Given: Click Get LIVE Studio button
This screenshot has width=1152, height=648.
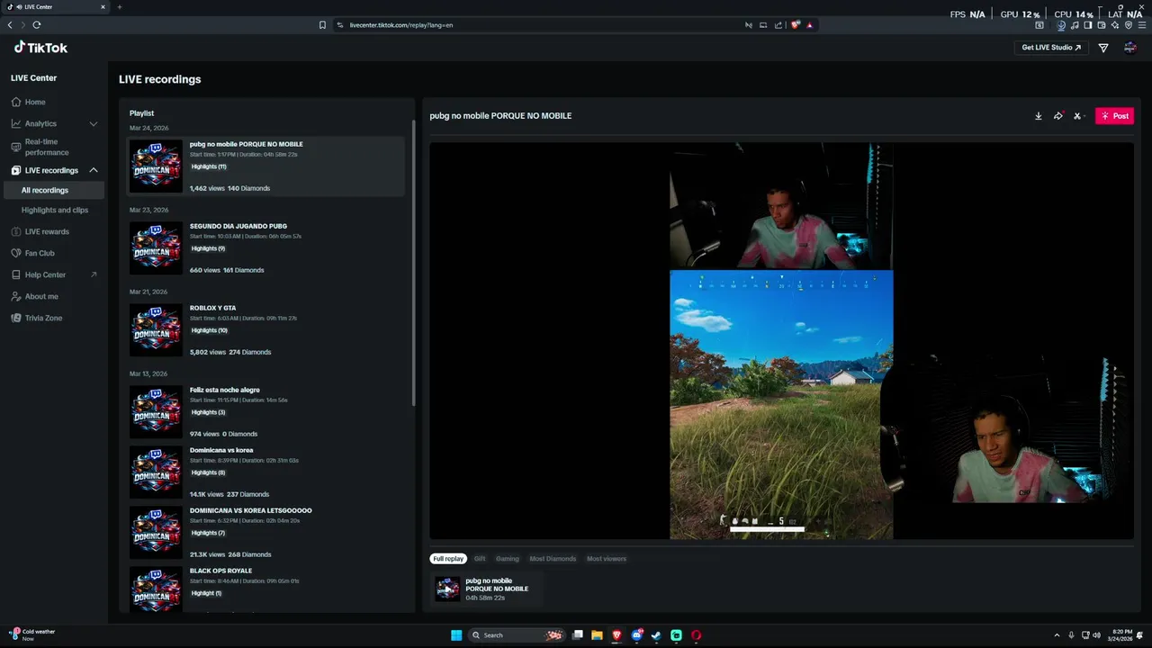Looking at the screenshot, I should 1051,48.
